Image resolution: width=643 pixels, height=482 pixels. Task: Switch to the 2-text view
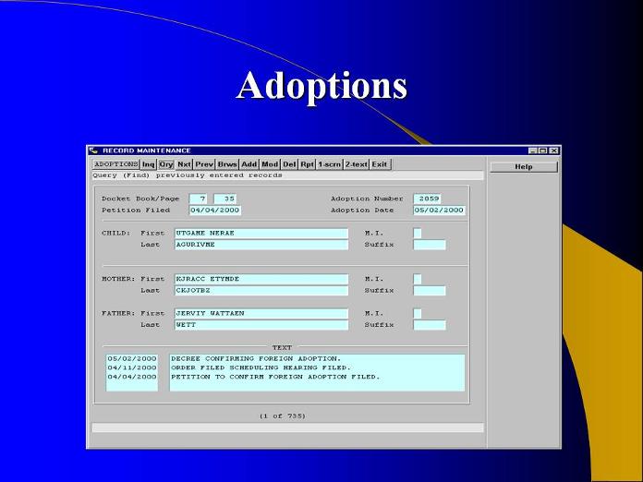point(356,164)
